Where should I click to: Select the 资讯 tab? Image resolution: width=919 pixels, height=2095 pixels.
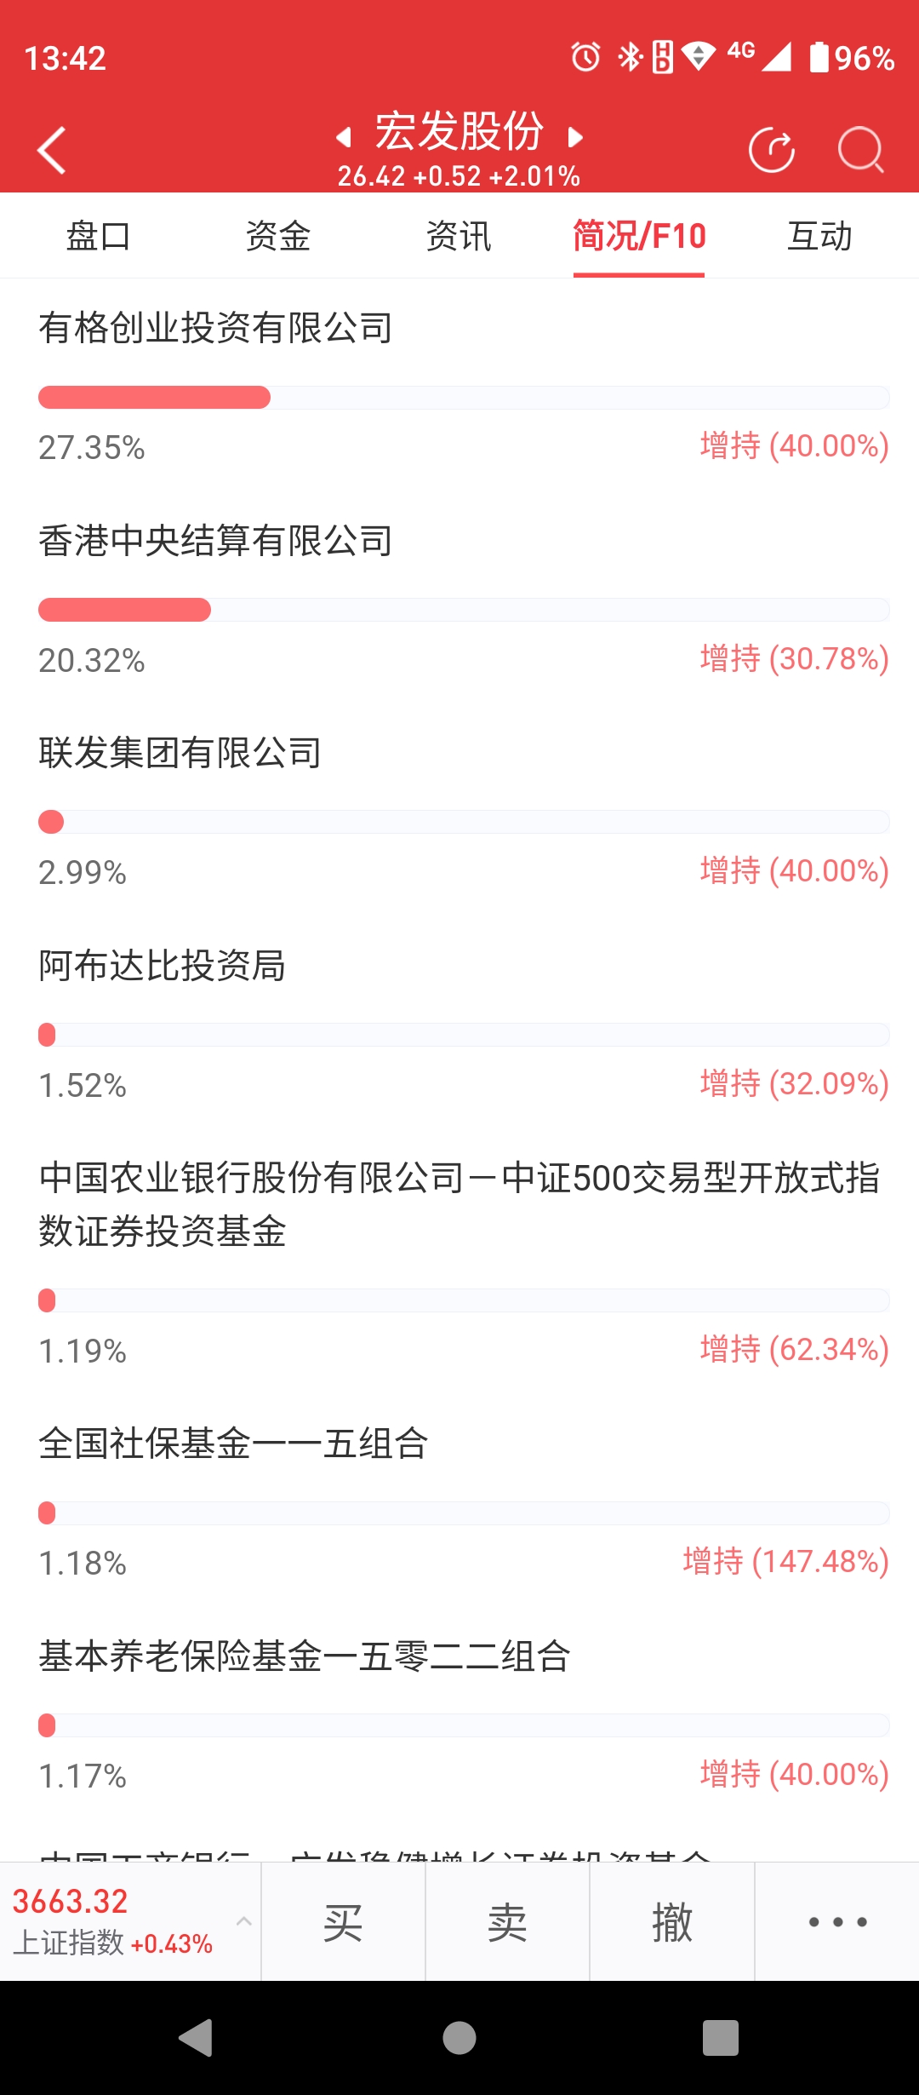[x=459, y=236]
